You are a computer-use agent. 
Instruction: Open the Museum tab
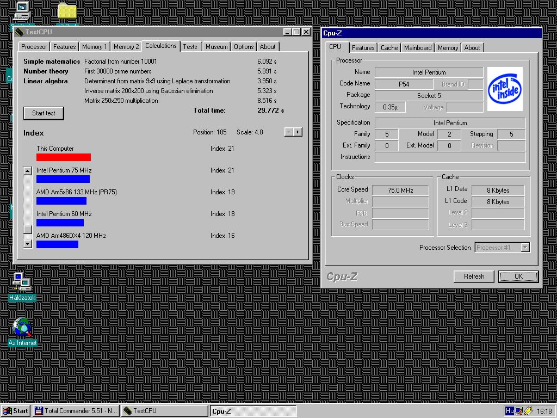coord(216,47)
